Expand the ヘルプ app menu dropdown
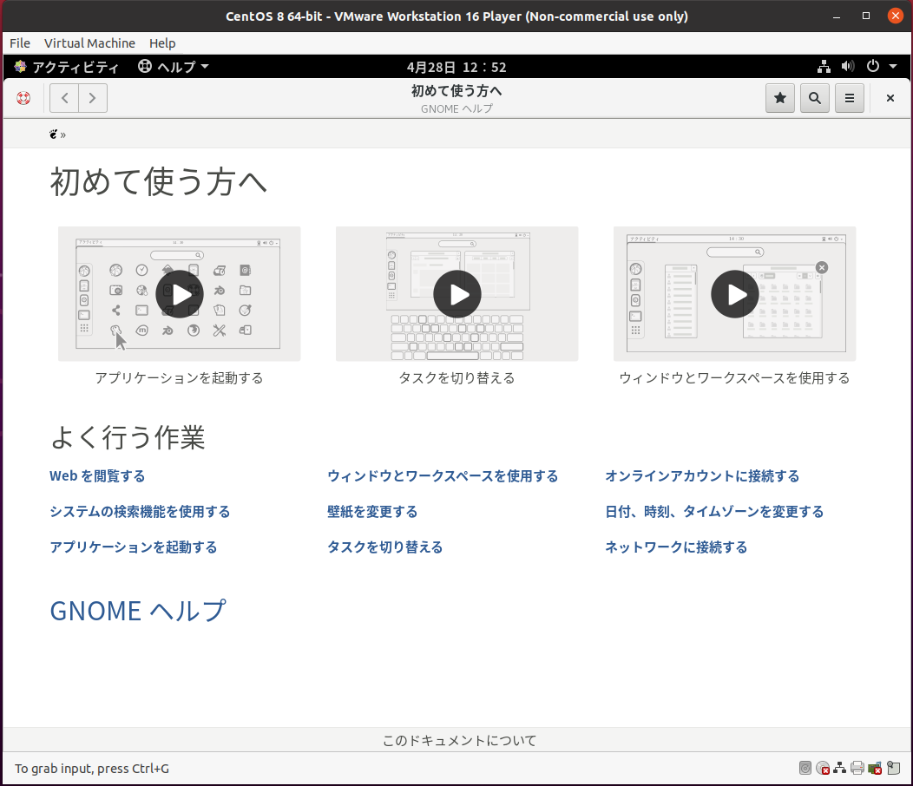The width and height of the screenshot is (913, 786). (x=174, y=67)
